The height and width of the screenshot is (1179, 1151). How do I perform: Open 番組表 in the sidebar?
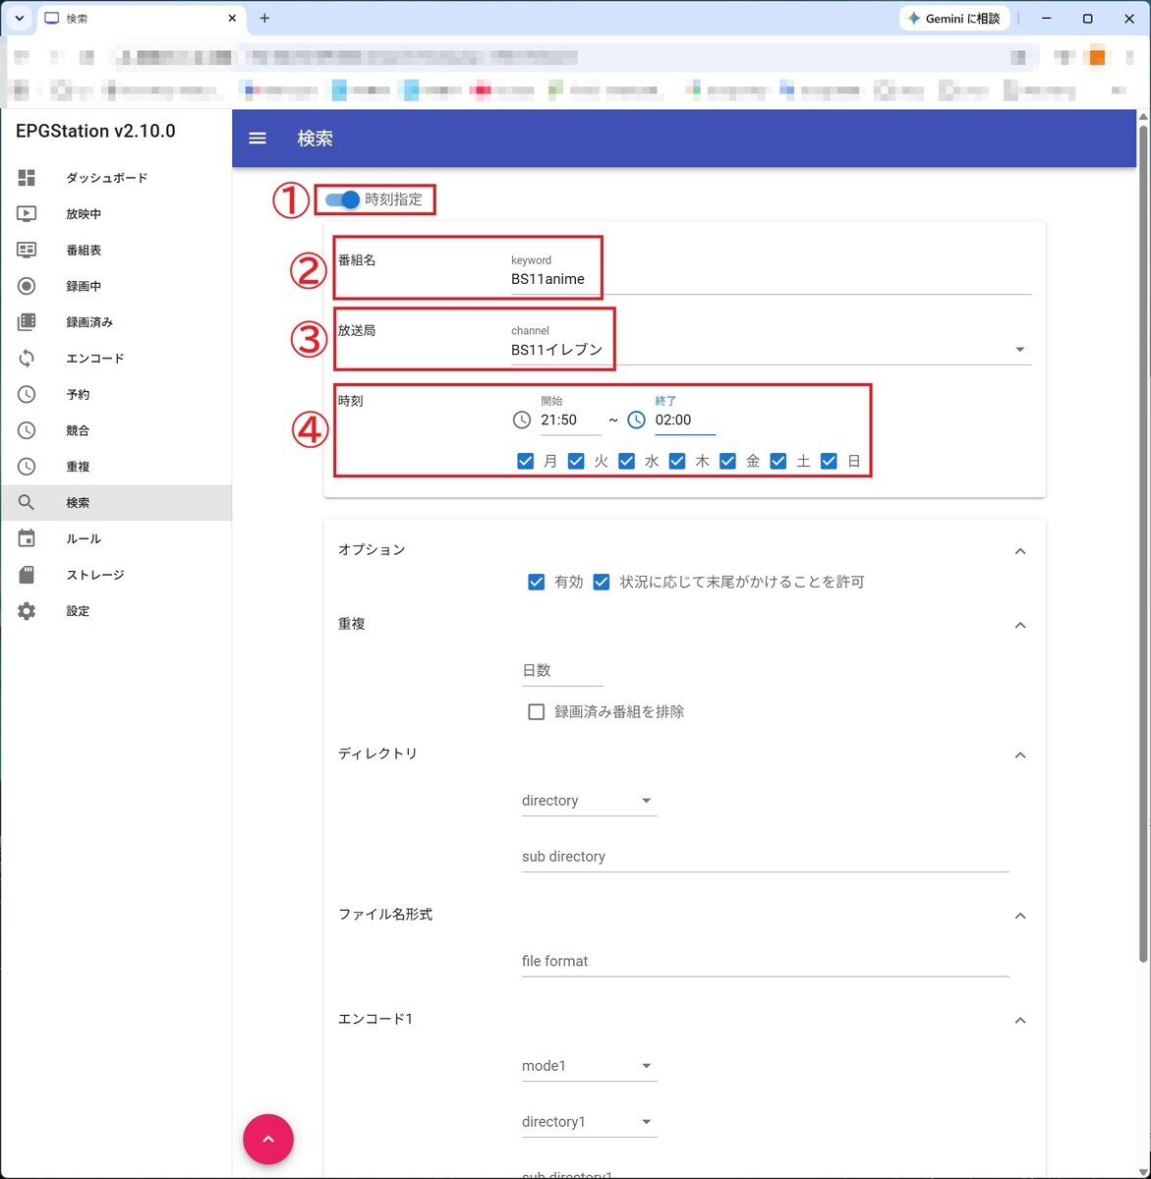pos(116,251)
